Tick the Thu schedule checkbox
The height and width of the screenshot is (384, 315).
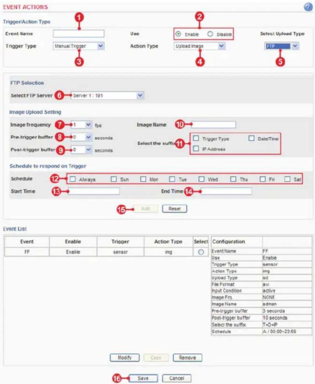(233, 179)
